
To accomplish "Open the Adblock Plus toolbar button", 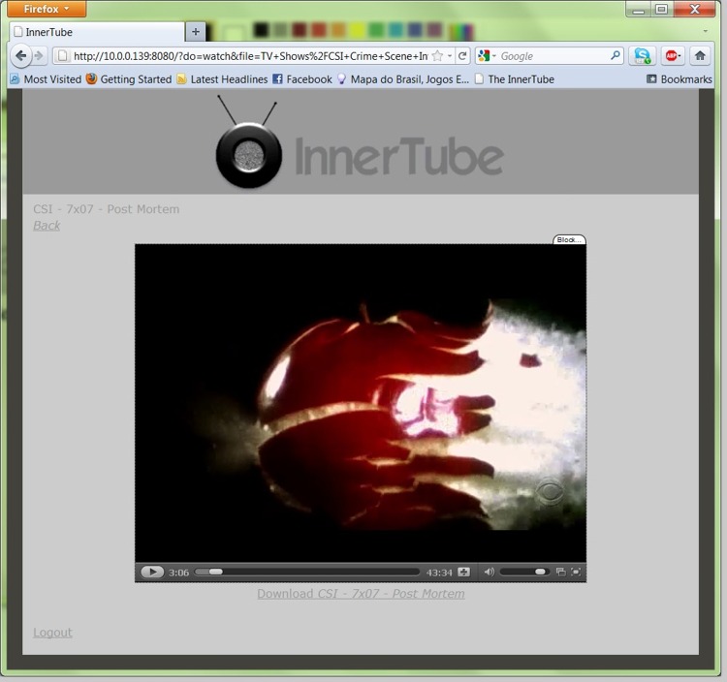I will [673, 56].
